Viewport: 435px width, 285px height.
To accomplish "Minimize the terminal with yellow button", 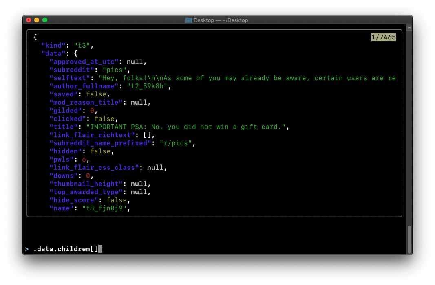I will (x=37, y=20).
